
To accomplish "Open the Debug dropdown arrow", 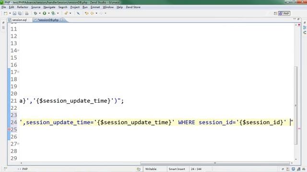I will tap(40, 13).
